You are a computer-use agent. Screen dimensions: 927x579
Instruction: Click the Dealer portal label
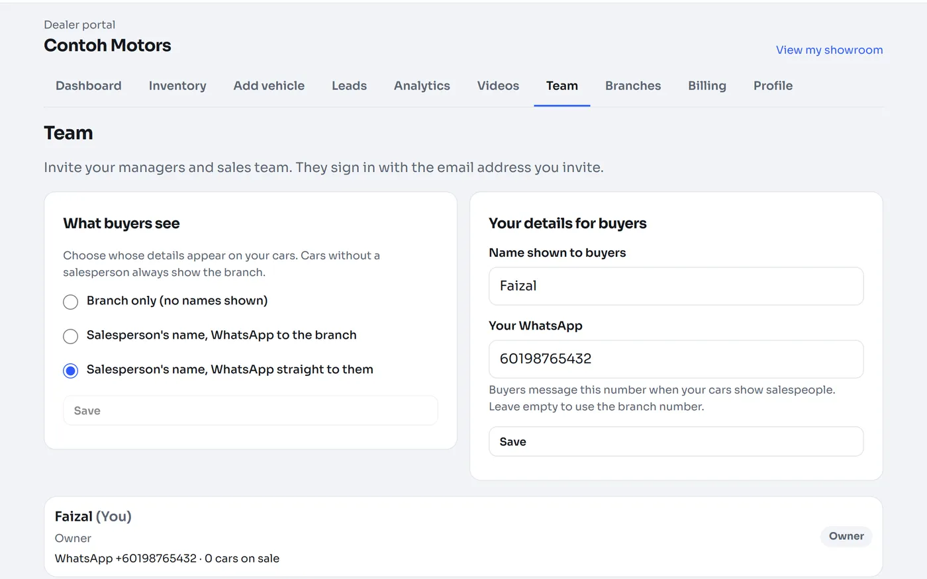point(79,25)
